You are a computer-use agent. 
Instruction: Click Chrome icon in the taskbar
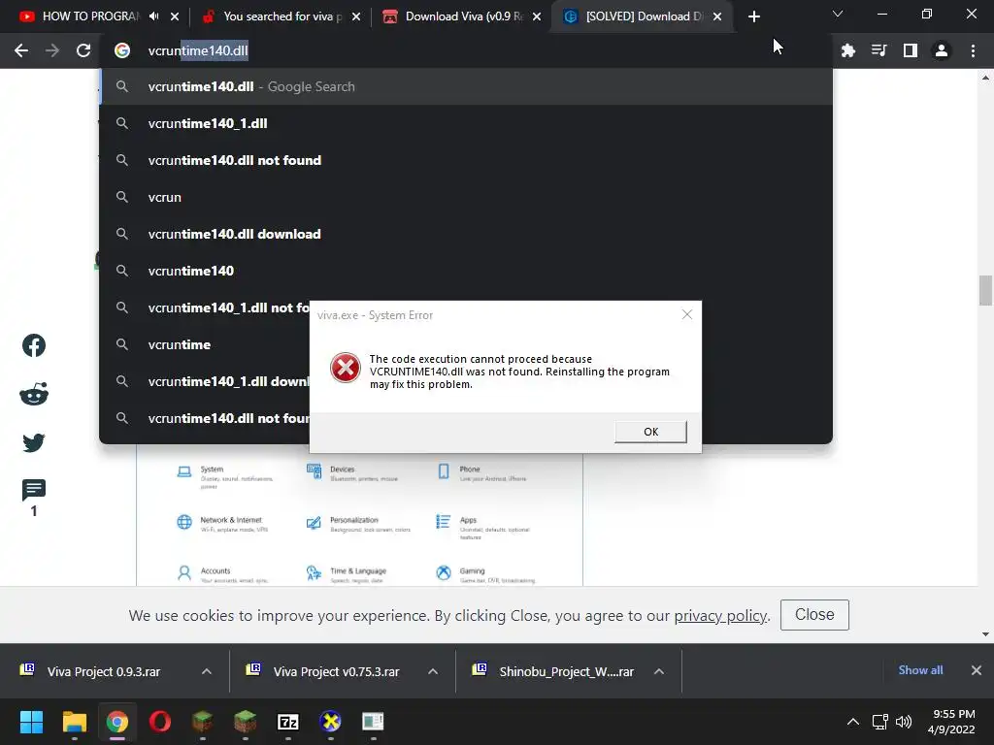pyautogui.click(x=117, y=722)
